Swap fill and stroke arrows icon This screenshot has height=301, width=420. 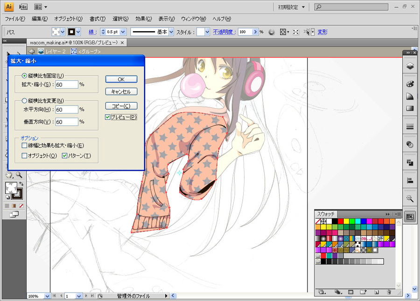[21, 184]
